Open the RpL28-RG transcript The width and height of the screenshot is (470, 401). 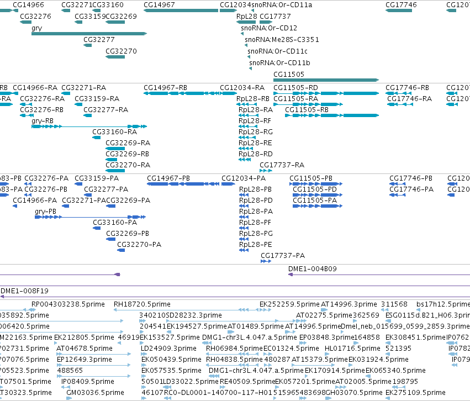pos(247,138)
